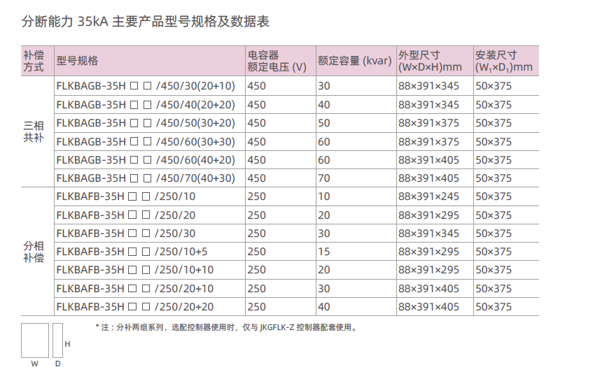Click the front-view rectangle diagram above W
This screenshot has width=593, height=388.
[x=35, y=340]
